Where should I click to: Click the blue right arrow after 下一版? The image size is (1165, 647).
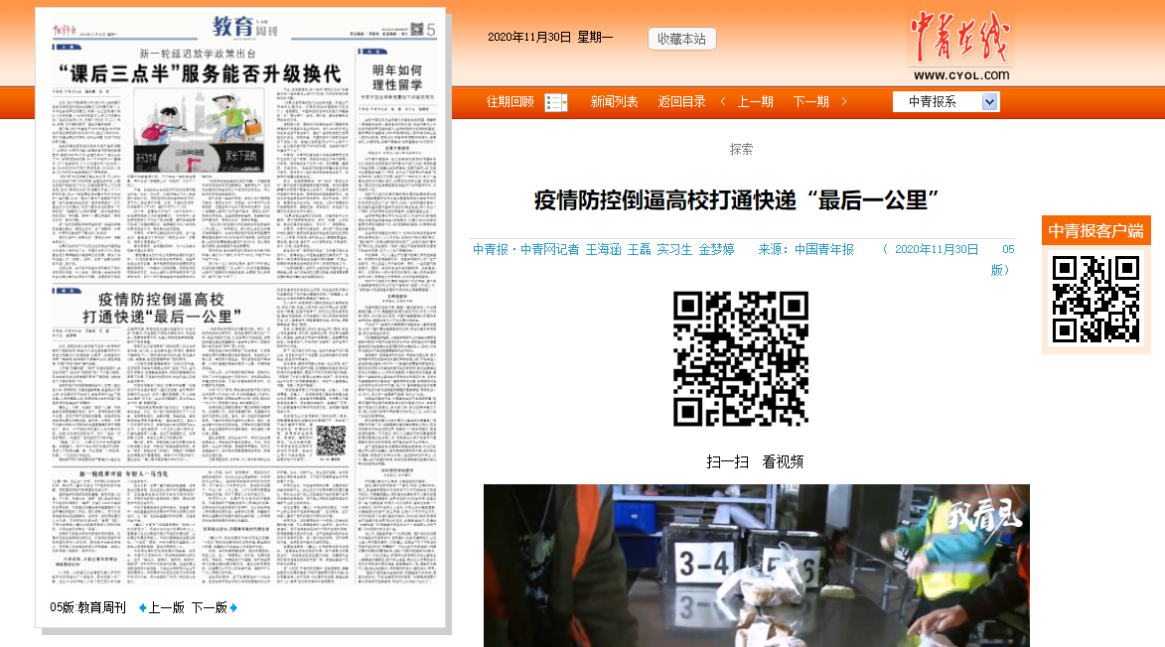(233, 607)
